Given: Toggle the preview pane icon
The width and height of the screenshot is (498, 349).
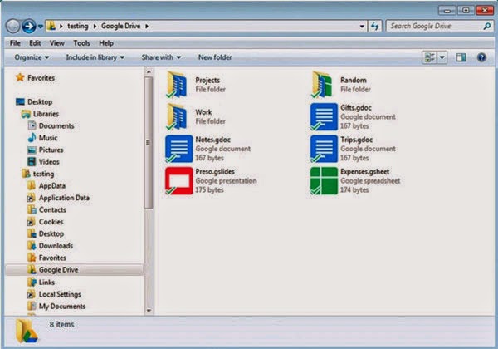Looking at the screenshot, I should pyautogui.click(x=461, y=57).
